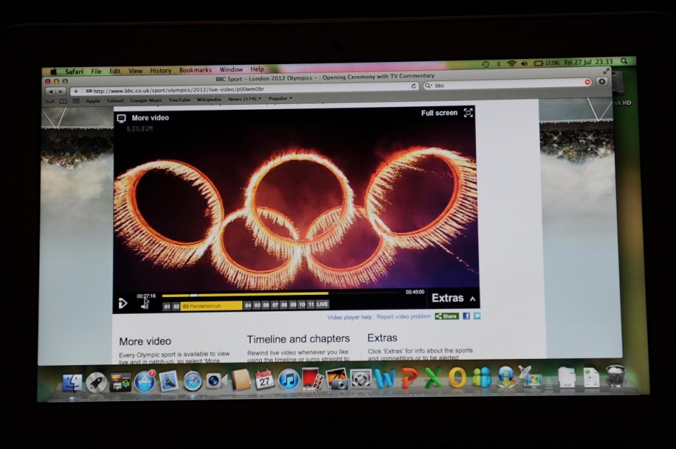Launch Microsoft Excel from the Dock
This screenshot has width=676, height=449.
click(433, 378)
